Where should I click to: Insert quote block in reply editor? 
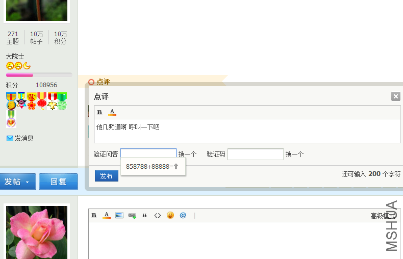(x=145, y=215)
